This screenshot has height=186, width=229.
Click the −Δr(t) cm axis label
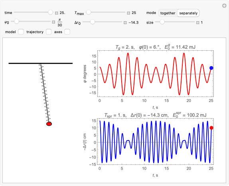click(85, 142)
